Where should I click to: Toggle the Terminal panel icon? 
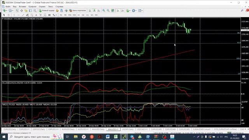coord(30,10)
